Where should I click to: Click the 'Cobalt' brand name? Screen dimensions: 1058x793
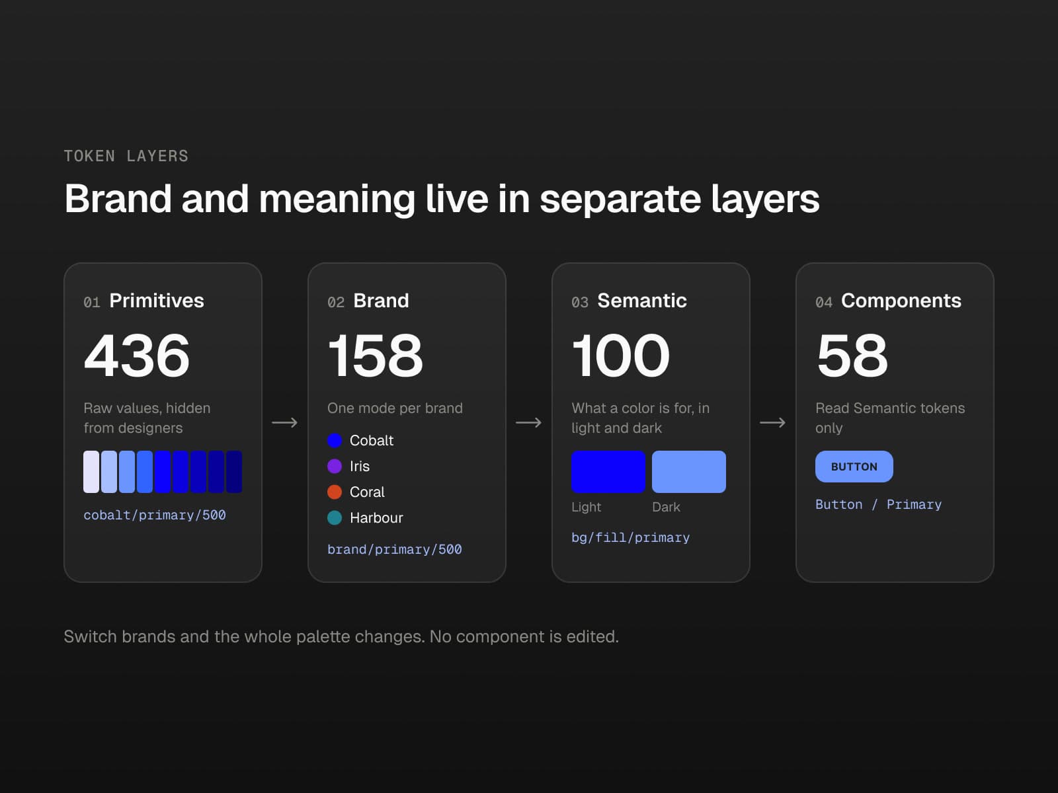(x=372, y=441)
